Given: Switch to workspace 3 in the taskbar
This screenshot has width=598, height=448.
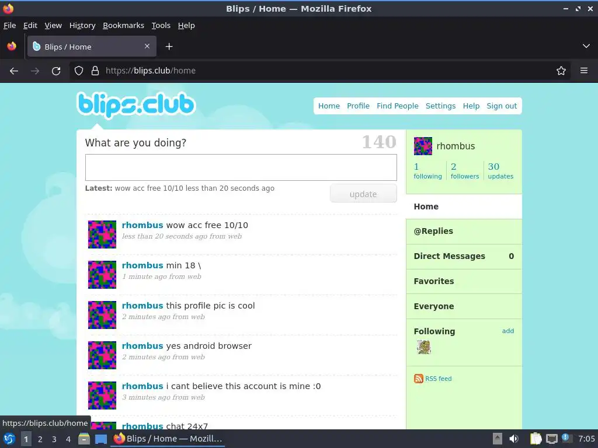Looking at the screenshot, I should 54,439.
